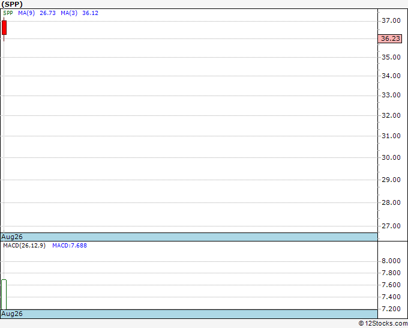Click the (SPP) chart title
This screenshot has width=408, height=328.
tap(12, 4)
